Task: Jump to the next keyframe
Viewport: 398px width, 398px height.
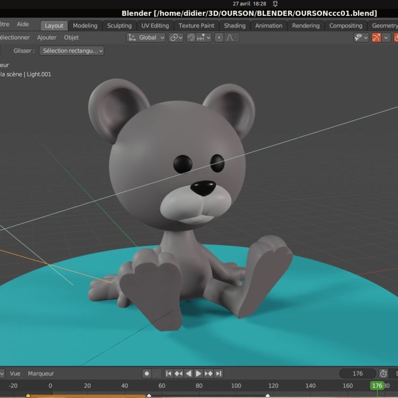Action: [x=209, y=374]
